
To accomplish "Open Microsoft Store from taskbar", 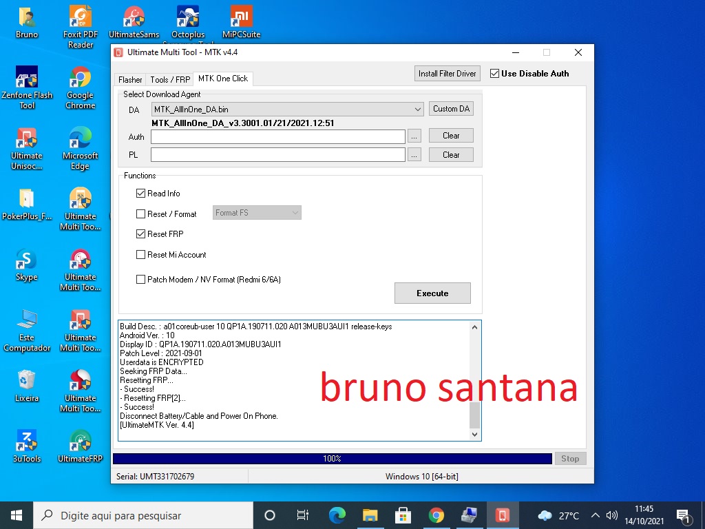I will 403,515.
